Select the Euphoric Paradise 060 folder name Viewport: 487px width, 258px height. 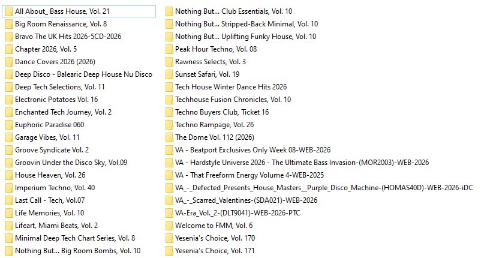[49, 125]
